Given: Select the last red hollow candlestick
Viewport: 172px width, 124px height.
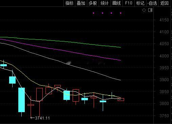Looking at the screenshot, I should 121,100.
